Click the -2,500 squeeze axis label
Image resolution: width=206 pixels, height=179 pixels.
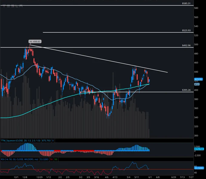coord(197,155)
